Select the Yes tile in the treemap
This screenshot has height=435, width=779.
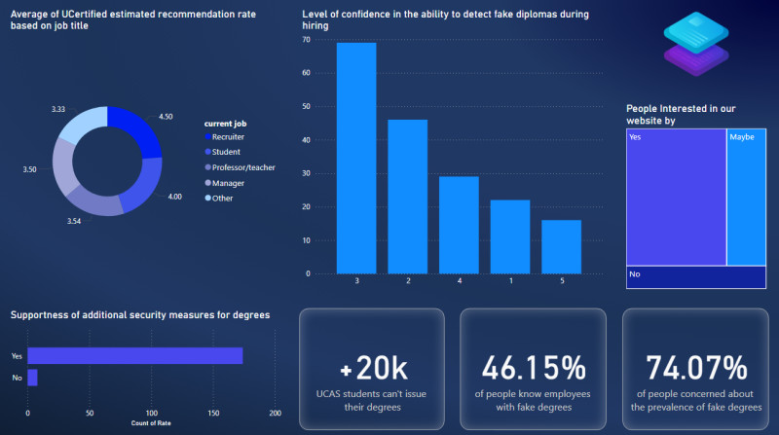676,199
